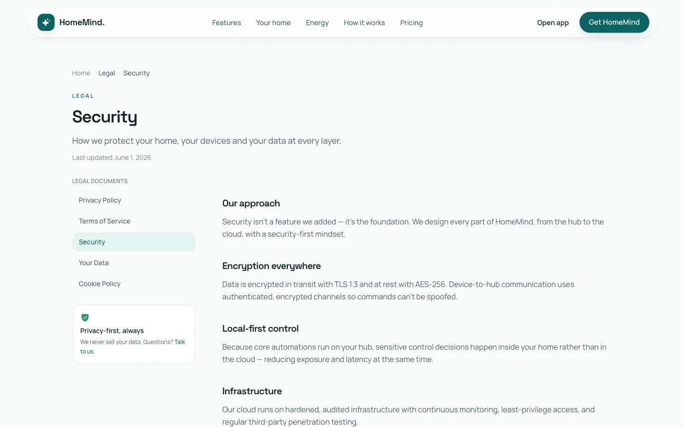The width and height of the screenshot is (684, 427).
Task: Follow the Talk to us link
Action: tap(180, 342)
